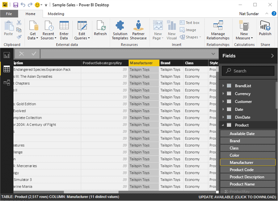Viewport: 278px width, 201px height.
Task: Click the Manufacturer column header
Action: pyautogui.click(x=144, y=63)
